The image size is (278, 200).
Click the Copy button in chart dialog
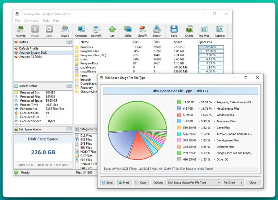(141, 183)
